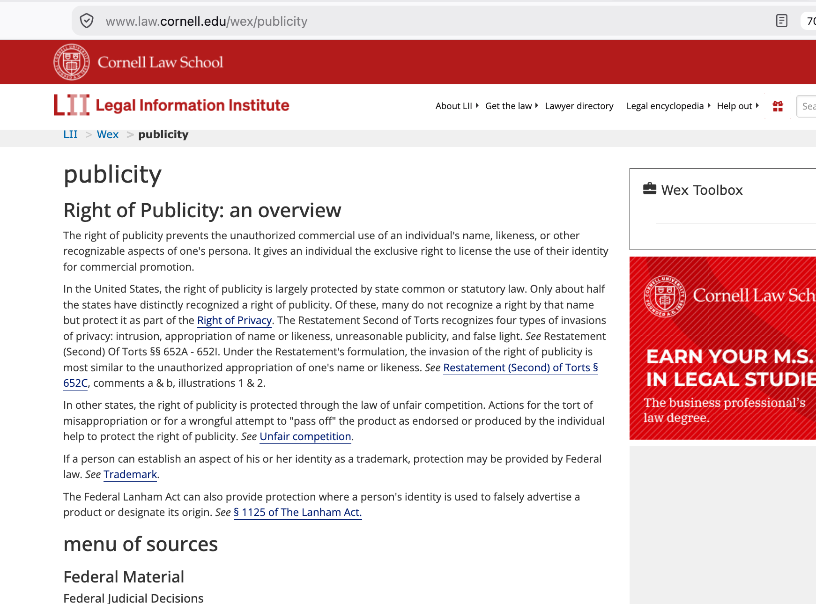Viewport: 816px width, 604px height.
Task: Click the Wex Toolbox heading
Action: (702, 190)
